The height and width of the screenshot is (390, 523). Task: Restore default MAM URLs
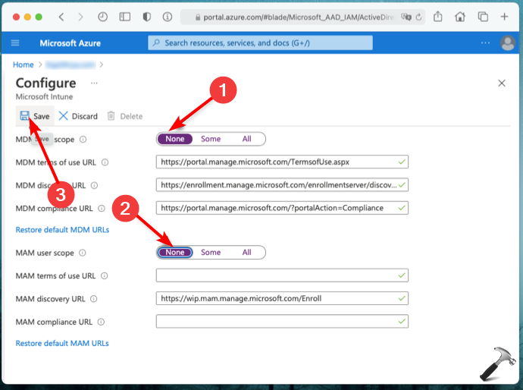[x=62, y=343]
